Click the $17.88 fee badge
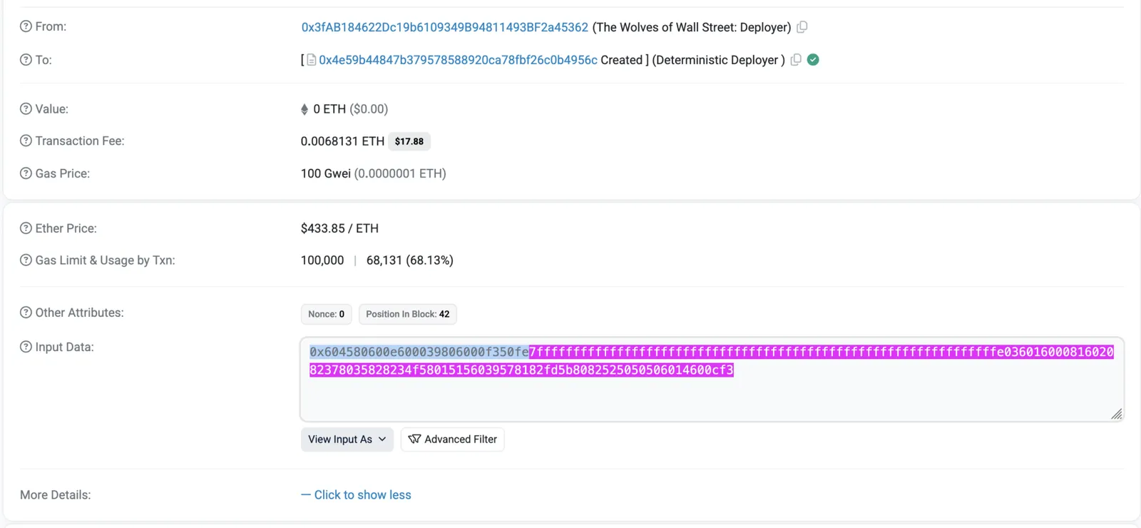This screenshot has height=528, width=1141. tap(409, 141)
